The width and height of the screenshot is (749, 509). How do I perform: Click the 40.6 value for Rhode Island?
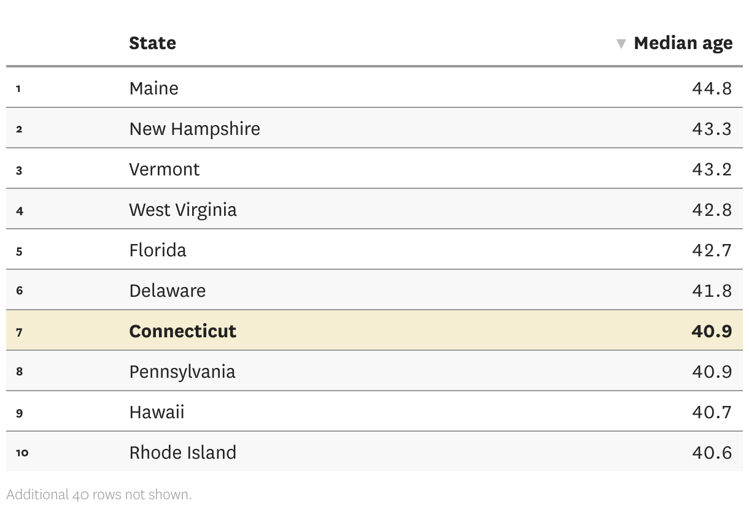[712, 453]
